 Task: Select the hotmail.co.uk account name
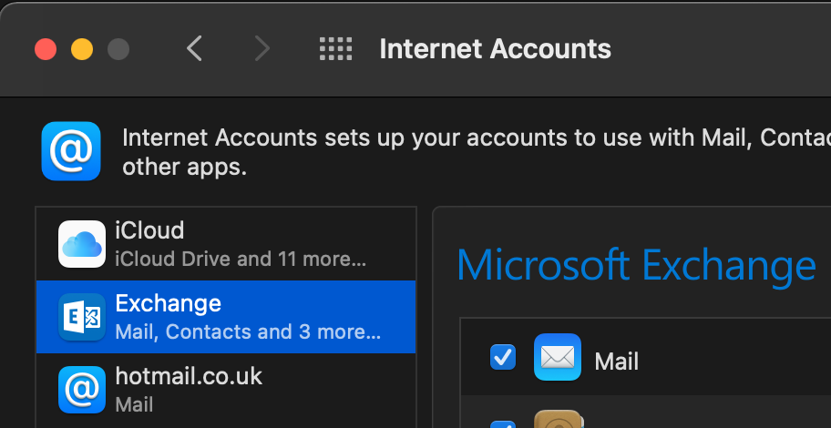(189, 377)
